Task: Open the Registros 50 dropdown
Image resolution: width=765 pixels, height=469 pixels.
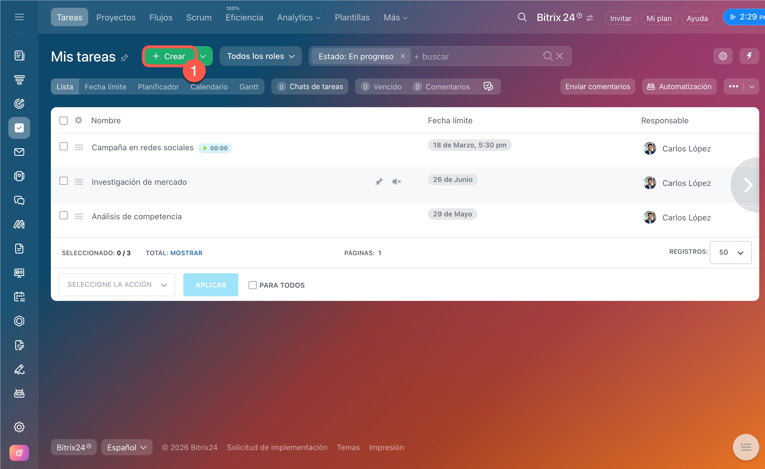Action: coord(730,252)
